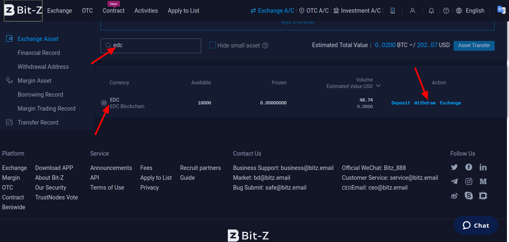Switch to Exchange A/C
Viewport: 509px width, 242px height.
pyautogui.click(x=273, y=11)
